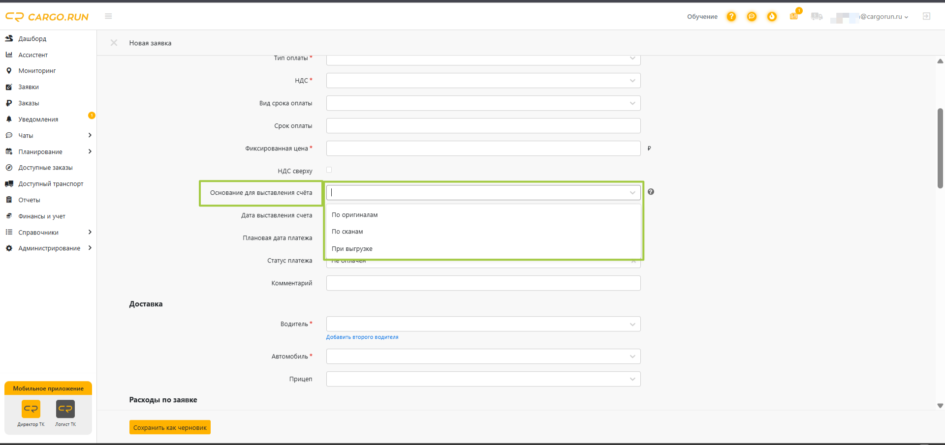Click the Заявки edit icon

tap(9, 87)
